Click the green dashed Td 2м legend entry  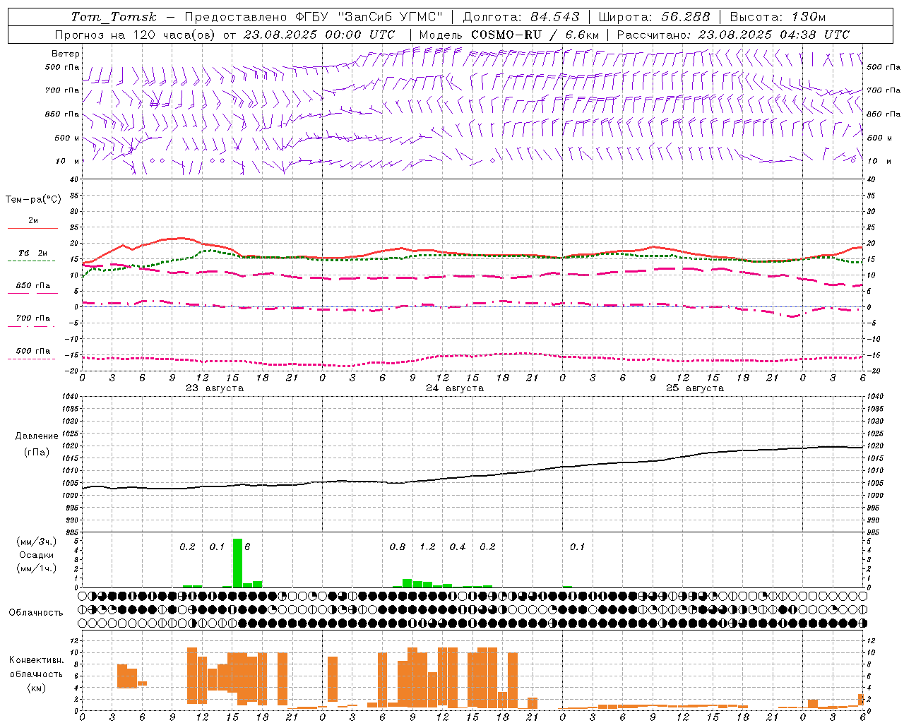[x=32, y=256]
